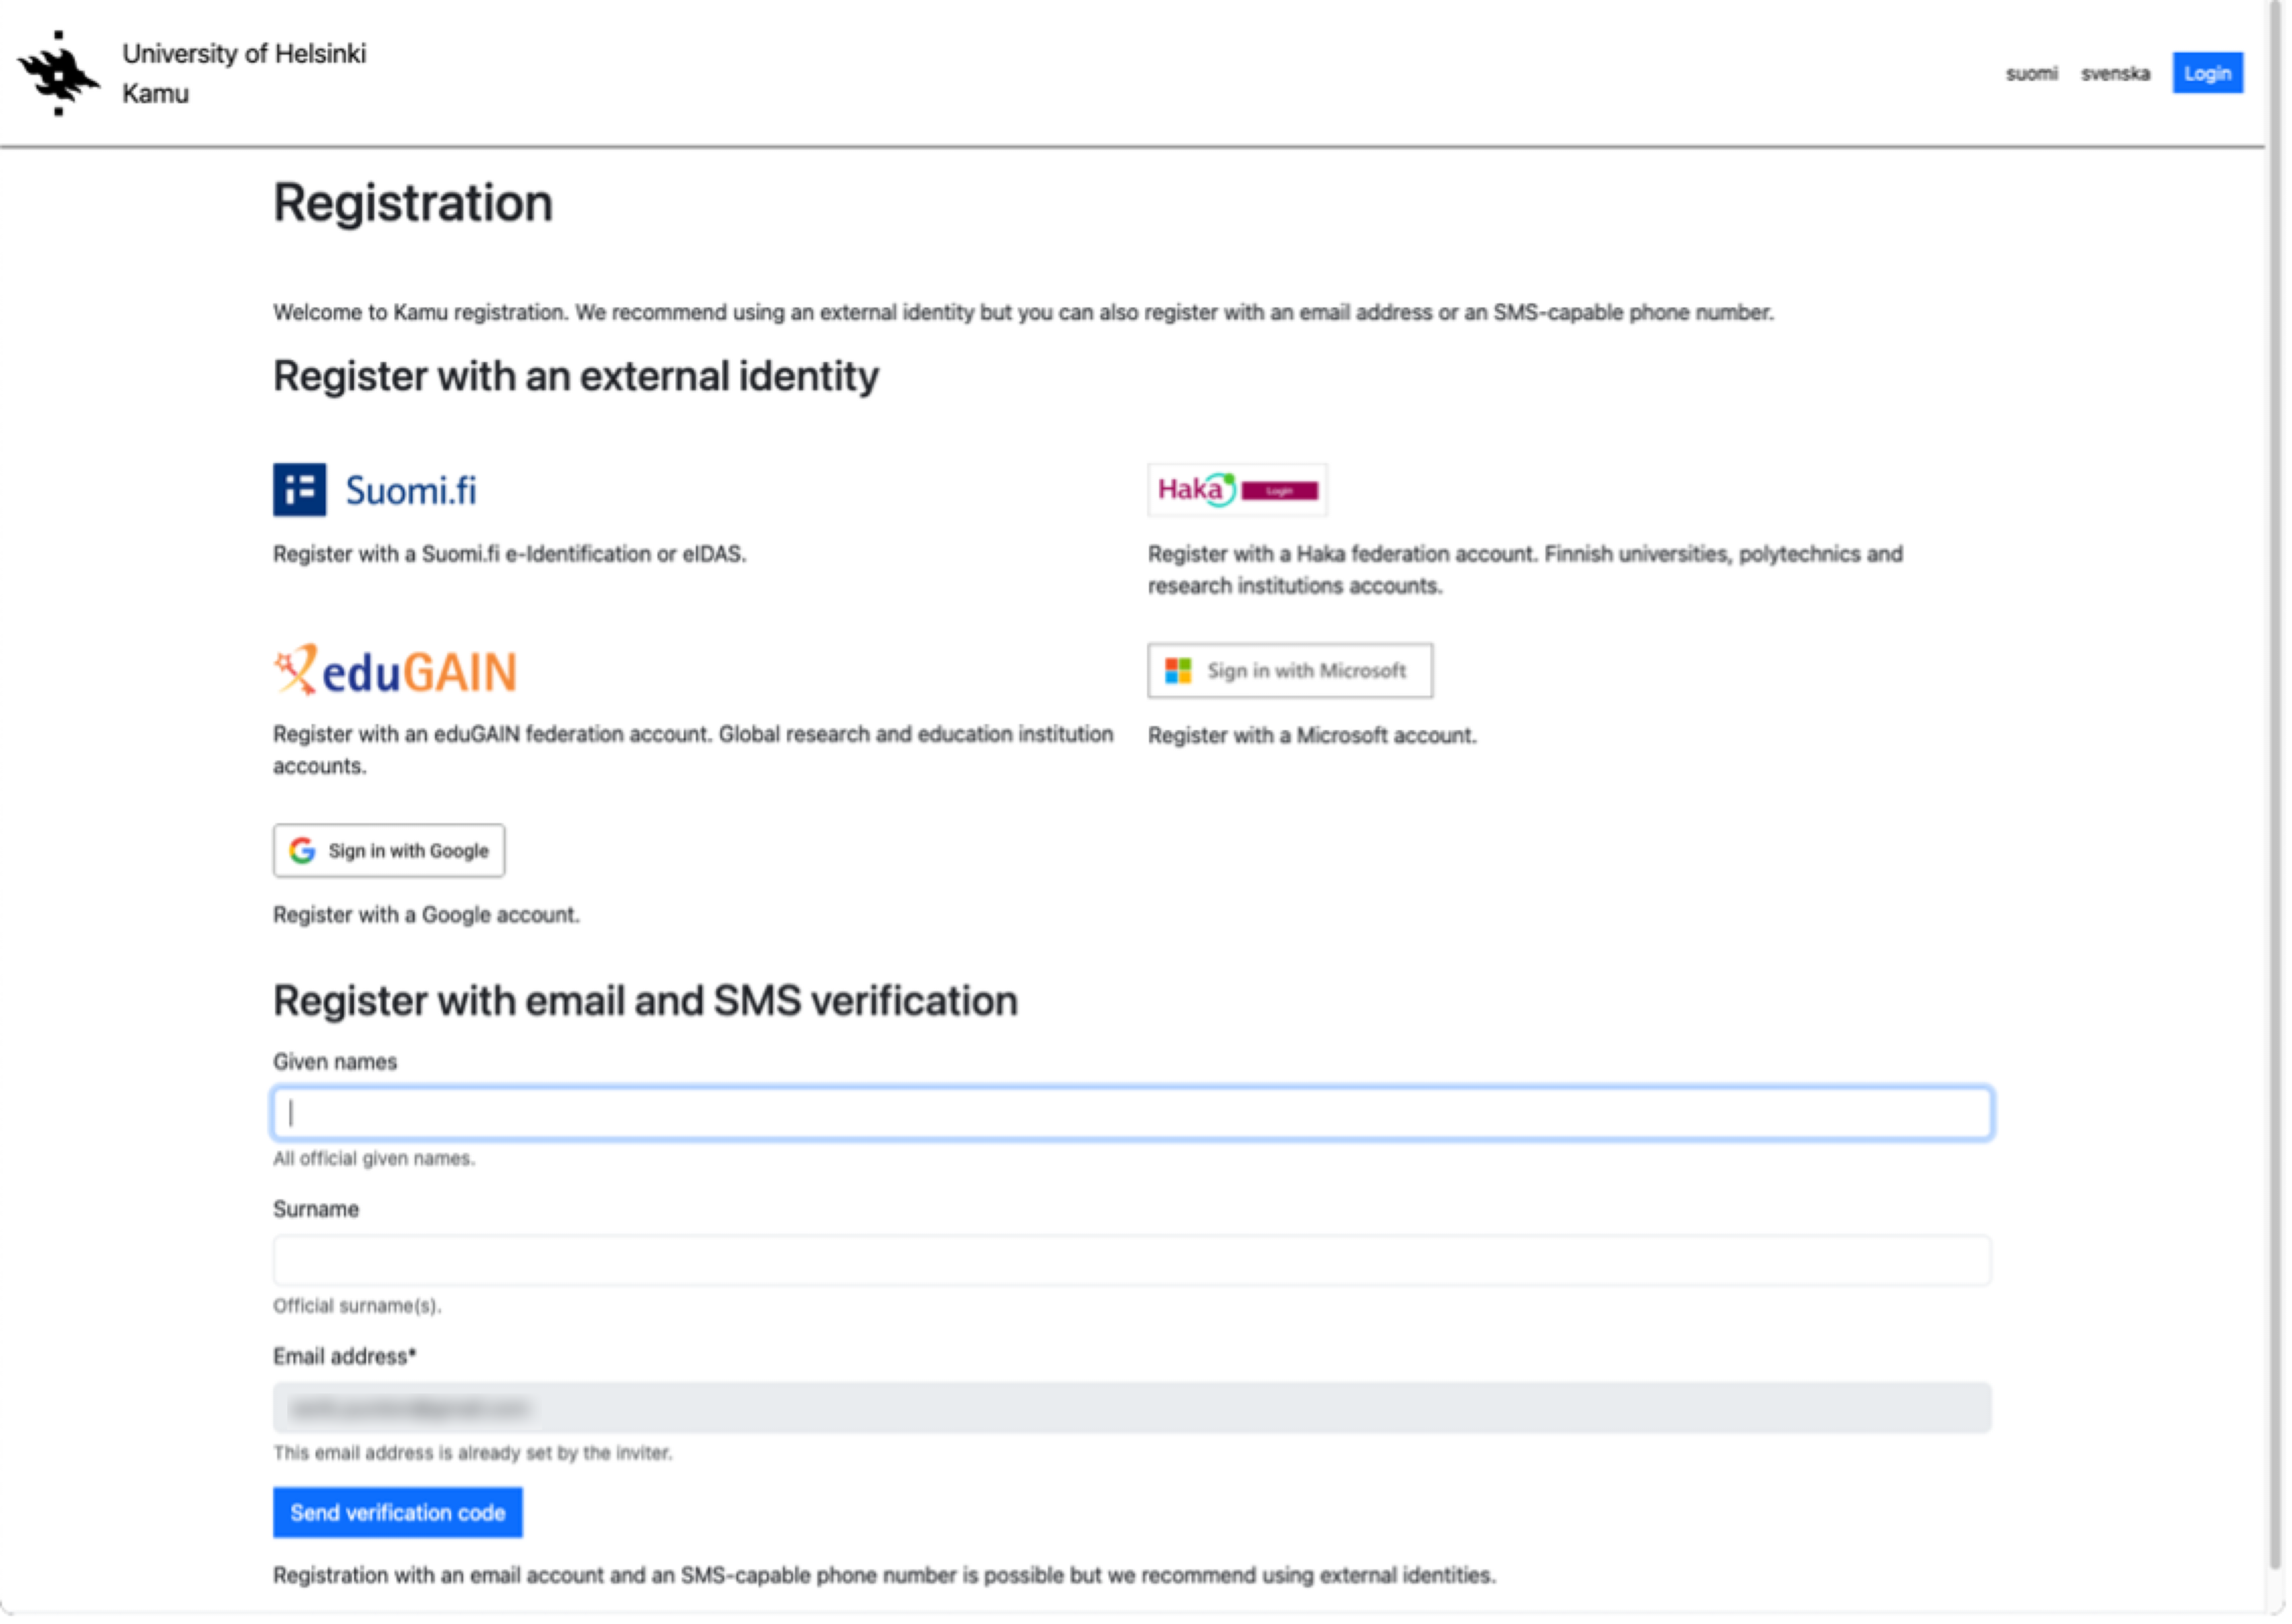Click the Suomi.fi square icon
The image size is (2292, 1624).
tap(299, 490)
